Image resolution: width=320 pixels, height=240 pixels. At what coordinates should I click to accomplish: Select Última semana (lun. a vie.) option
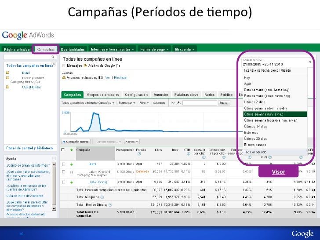[275, 114]
